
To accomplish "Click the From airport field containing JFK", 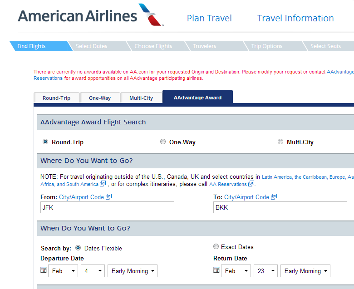I will pyautogui.click(x=107, y=207).
